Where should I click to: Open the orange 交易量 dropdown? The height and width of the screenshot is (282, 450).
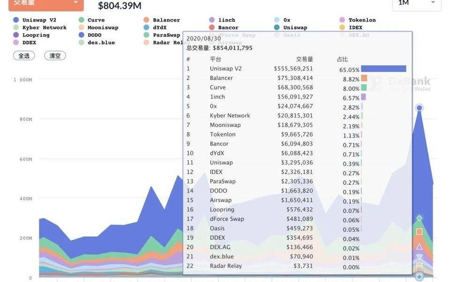tap(46, 4)
